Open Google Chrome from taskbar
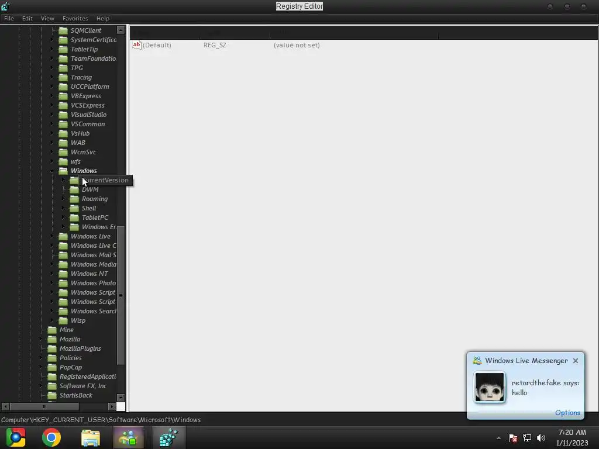The height and width of the screenshot is (449, 599). click(x=51, y=437)
